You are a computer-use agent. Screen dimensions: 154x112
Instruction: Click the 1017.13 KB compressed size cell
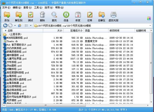click(x=76, y=59)
